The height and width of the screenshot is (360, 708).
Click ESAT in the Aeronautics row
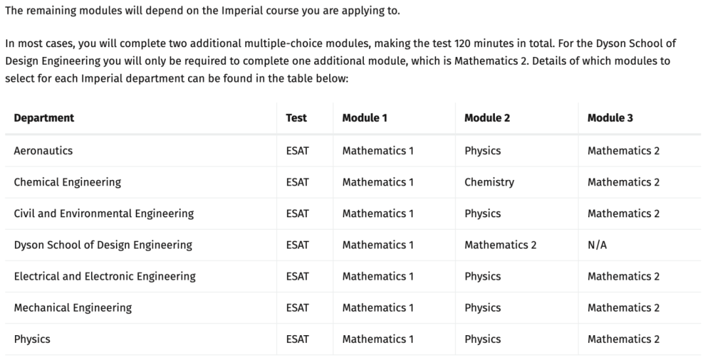[x=298, y=151]
